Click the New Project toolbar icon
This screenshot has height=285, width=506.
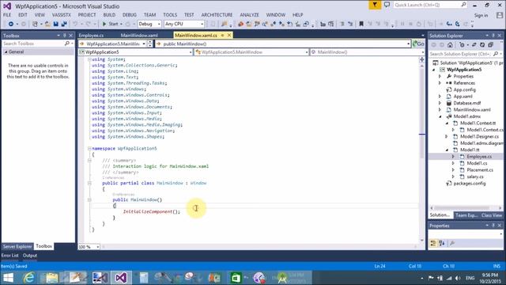tap(35, 24)
